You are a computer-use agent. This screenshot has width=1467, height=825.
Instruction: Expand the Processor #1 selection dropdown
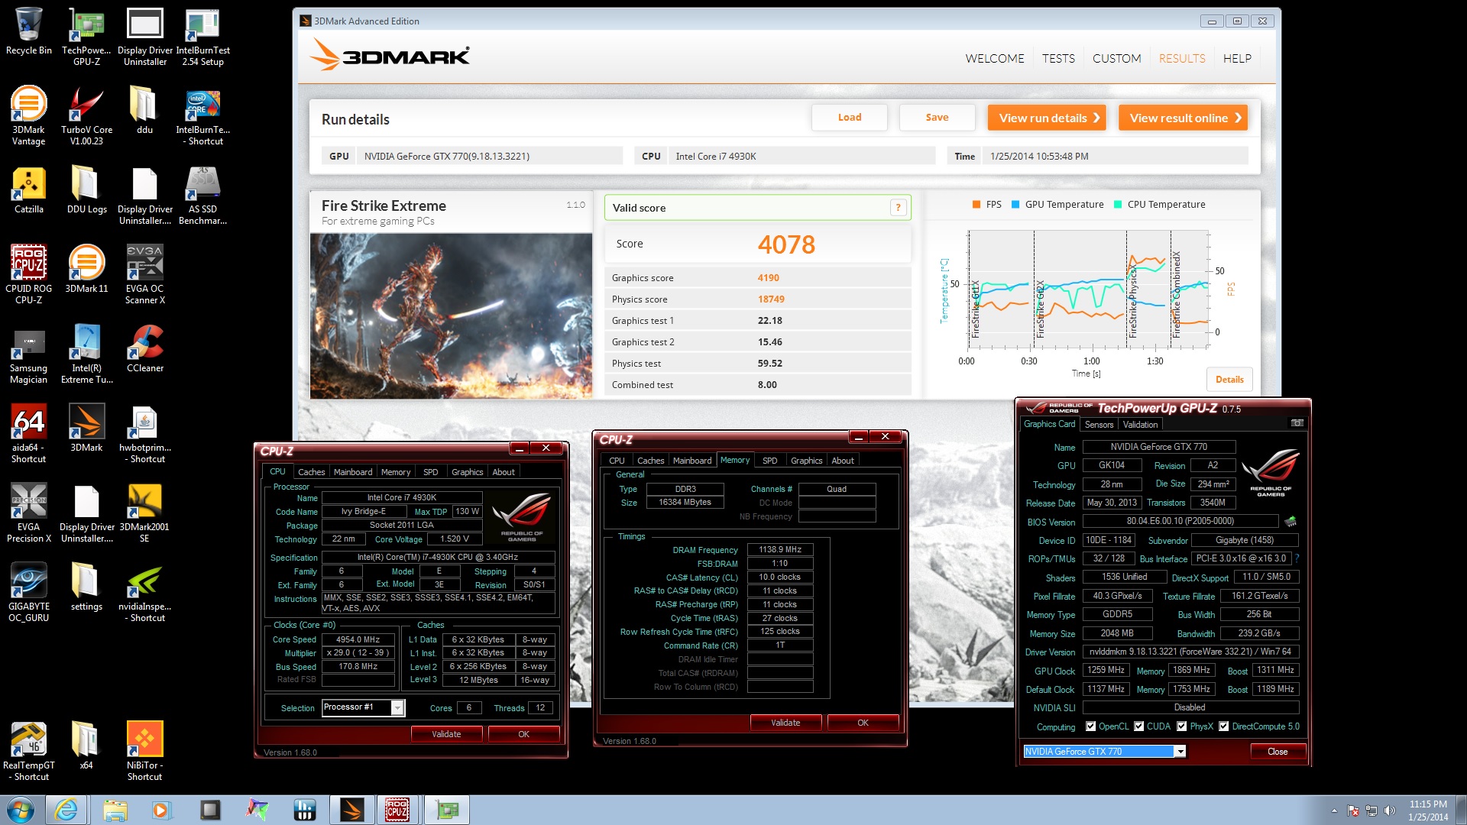(397, 707)
